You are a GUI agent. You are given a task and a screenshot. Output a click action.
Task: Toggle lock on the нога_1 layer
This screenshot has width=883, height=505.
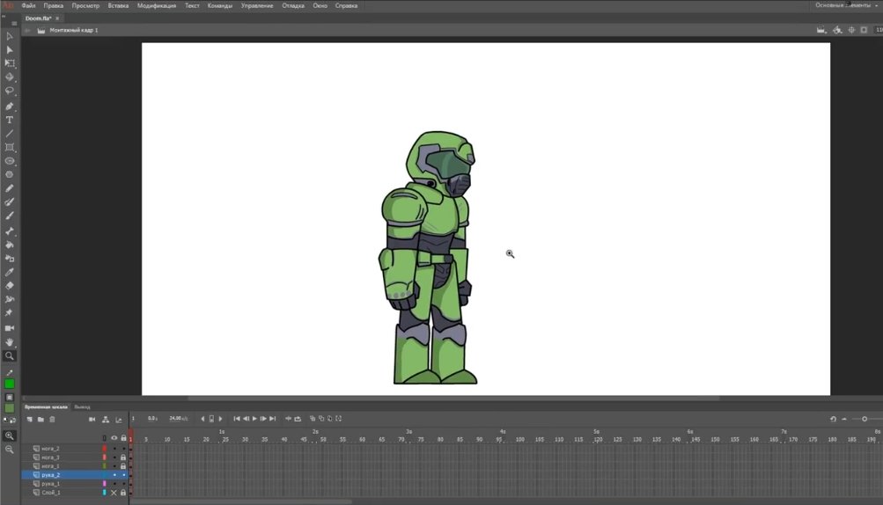[x=123, y=466]
